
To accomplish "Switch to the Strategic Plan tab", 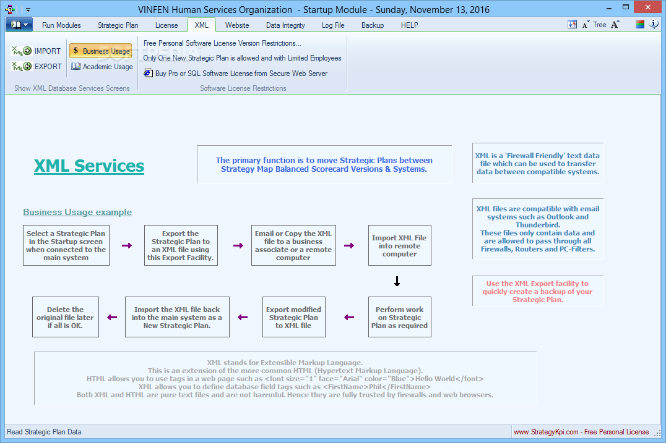I will tap(118, 25).
